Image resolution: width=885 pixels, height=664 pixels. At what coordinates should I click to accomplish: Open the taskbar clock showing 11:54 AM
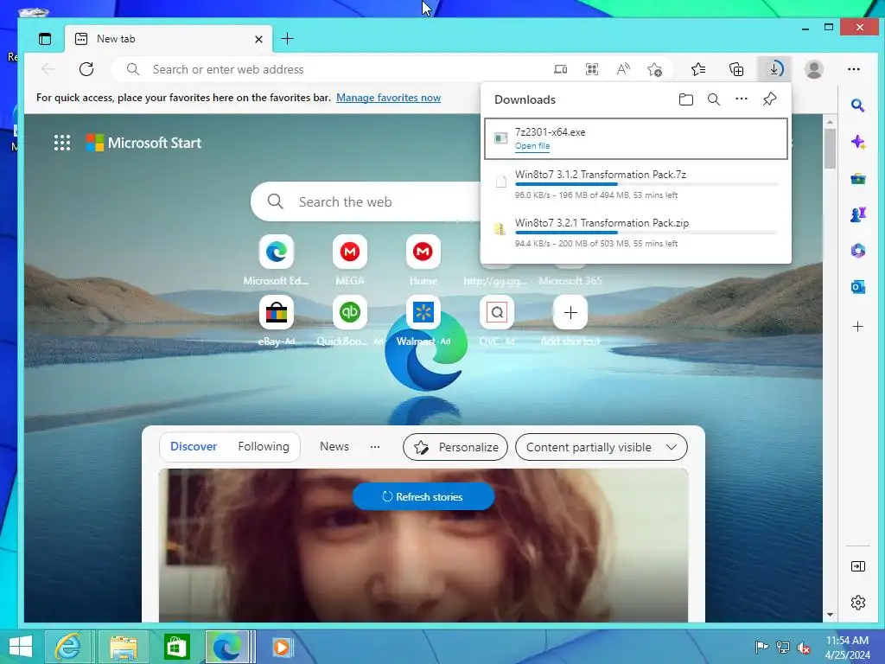pyautogui.click(x=848, y=648)
